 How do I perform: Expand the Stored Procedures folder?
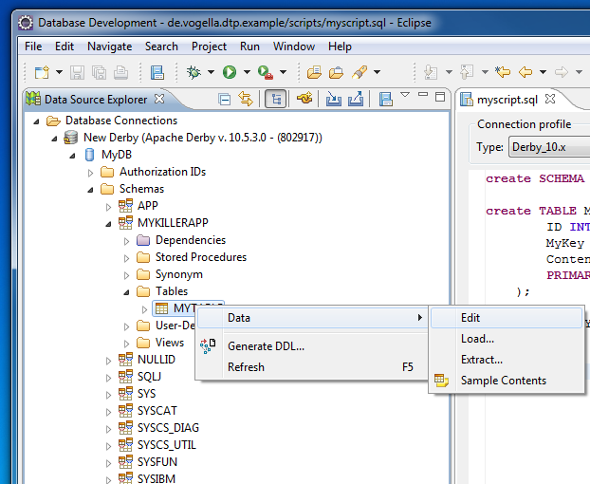click(x=126, y=257)
